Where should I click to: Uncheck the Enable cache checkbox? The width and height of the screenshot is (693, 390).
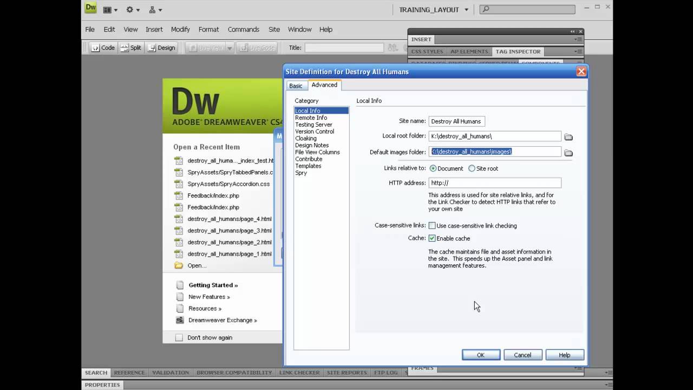pos(432,238)
